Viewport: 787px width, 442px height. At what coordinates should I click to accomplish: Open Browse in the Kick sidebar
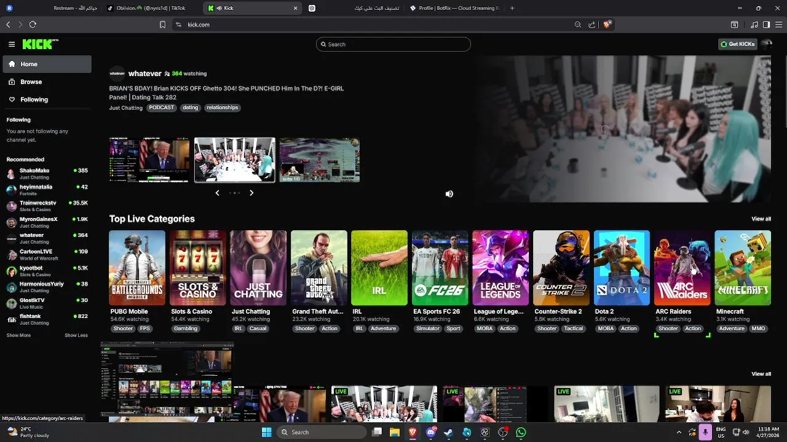click(x=47, y=82)
